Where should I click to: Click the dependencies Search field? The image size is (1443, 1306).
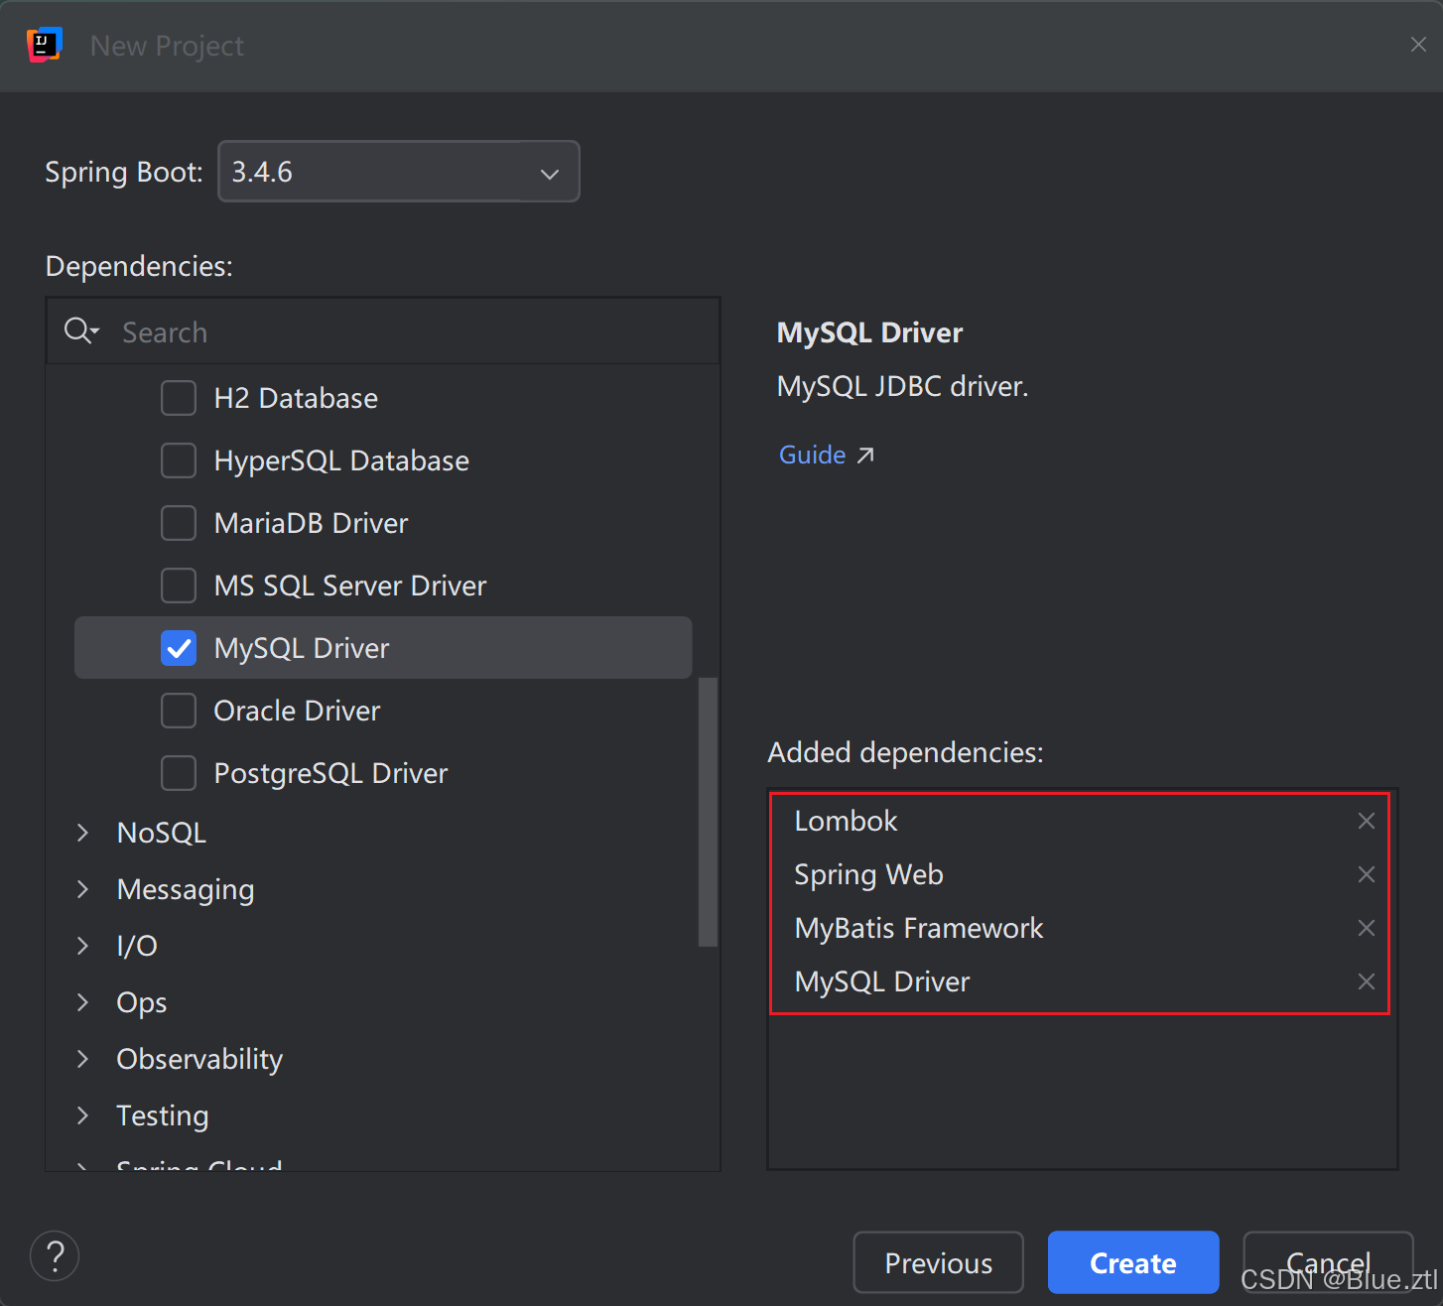[x=382, y=331]
